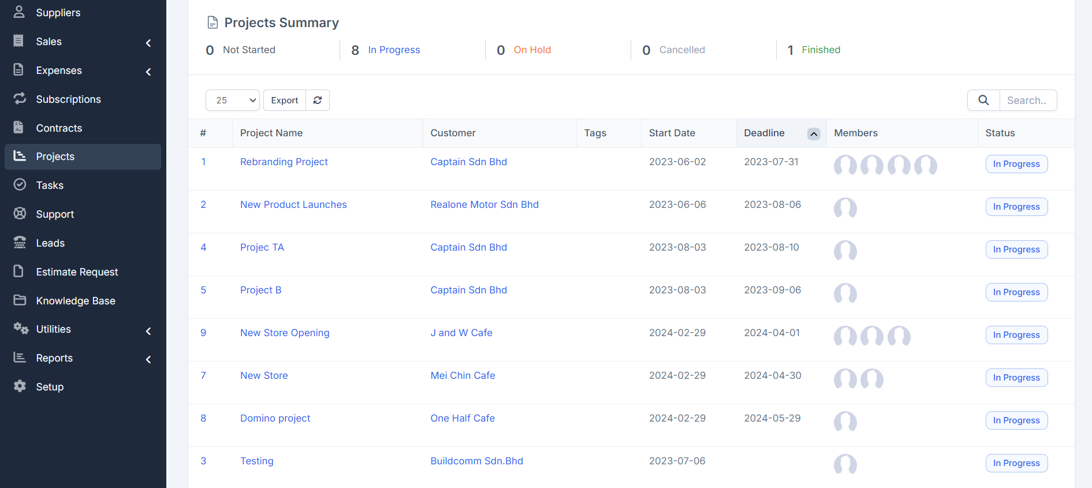This screenshot has height=488, width=1092.
Task: Click In Progress status badge for Testing
Action: tap(1016, 463)
